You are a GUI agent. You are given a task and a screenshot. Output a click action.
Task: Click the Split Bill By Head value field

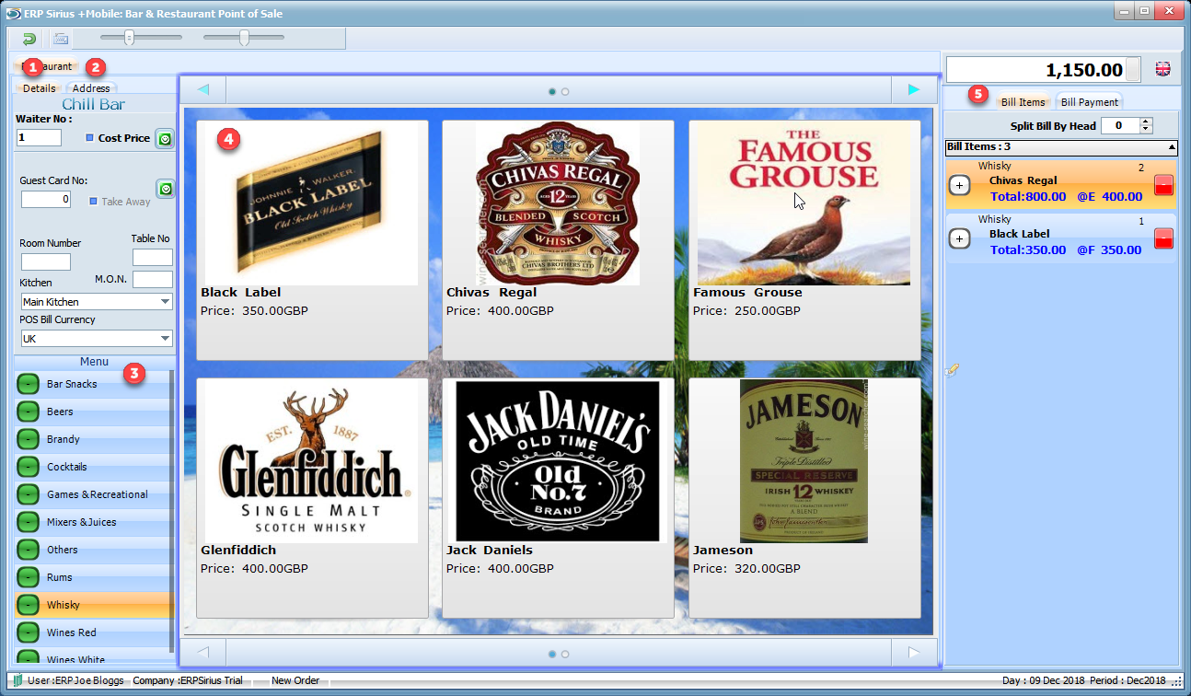(x=1120, y=125)
